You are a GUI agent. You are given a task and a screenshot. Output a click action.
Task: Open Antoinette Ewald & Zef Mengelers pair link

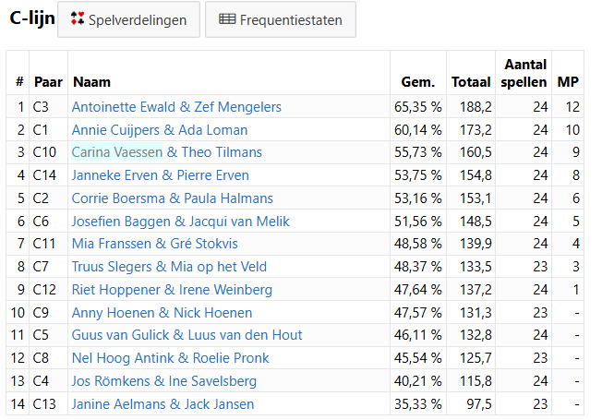(176, 107)
